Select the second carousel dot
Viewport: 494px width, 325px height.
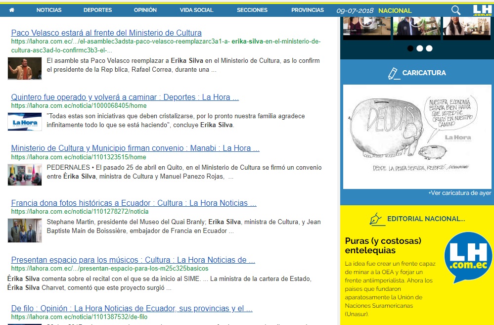[x=419, y=48]
